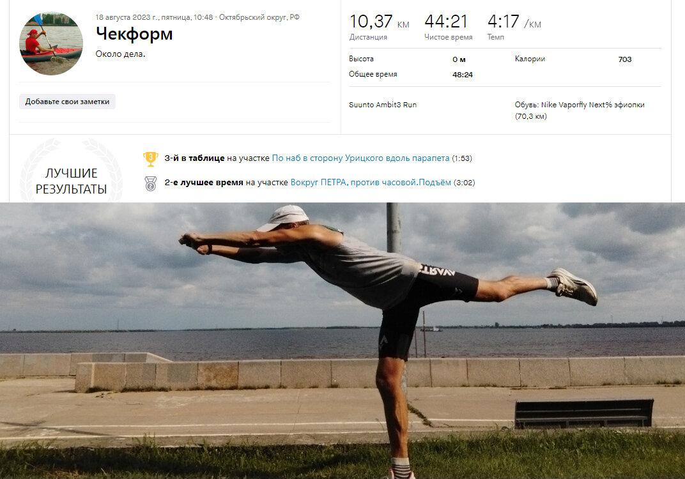The height and width of the screenshot is (479, 685).
Task: Click the device label Suunto Ambit3 Run
Action: (x=383, y=105)
